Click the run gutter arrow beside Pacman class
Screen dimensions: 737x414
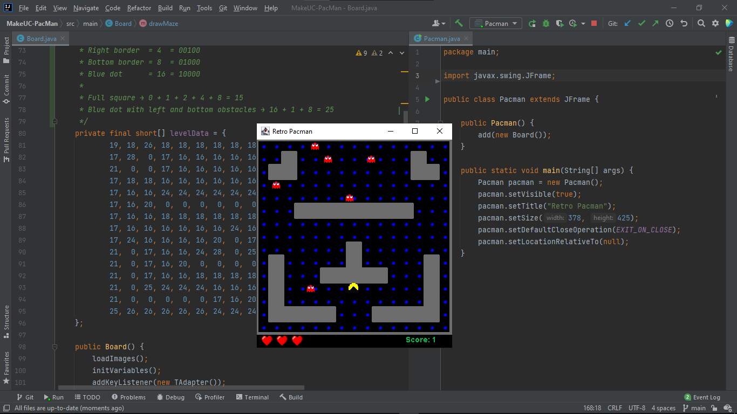click(x=427, y=99)
